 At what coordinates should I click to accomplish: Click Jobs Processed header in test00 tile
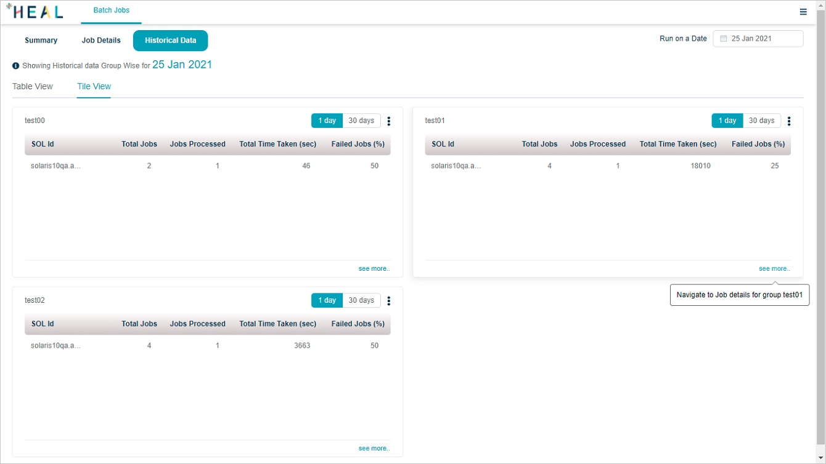(x=198, y=145)
